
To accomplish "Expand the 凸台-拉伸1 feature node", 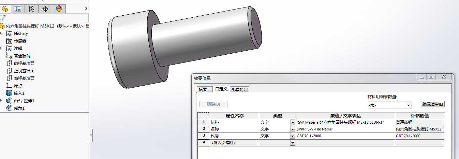I will 2,101.
